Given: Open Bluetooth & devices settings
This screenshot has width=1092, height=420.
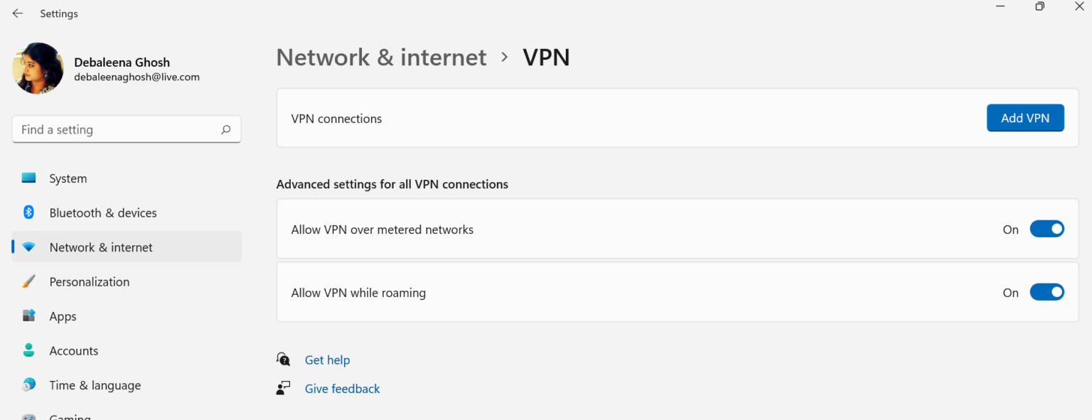Looking at the screenshot, I should [x=28, y=212].
